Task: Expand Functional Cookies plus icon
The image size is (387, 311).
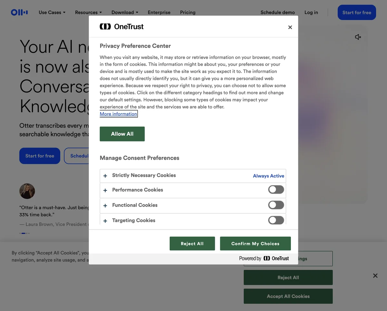Action: coord(105,206)
